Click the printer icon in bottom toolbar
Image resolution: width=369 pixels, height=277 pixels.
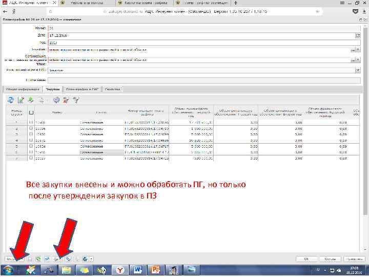pos(56,259)
